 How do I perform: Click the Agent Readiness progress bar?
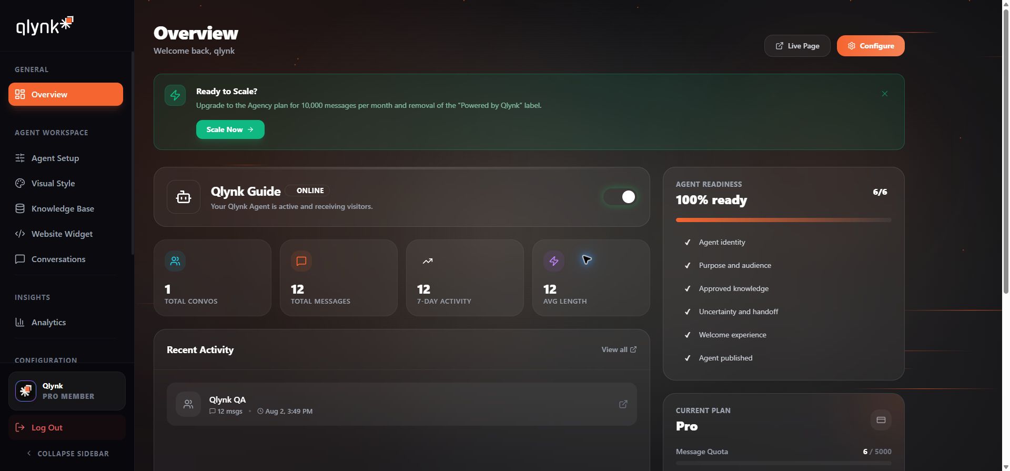pyautogui.click(x=784, y=220)
